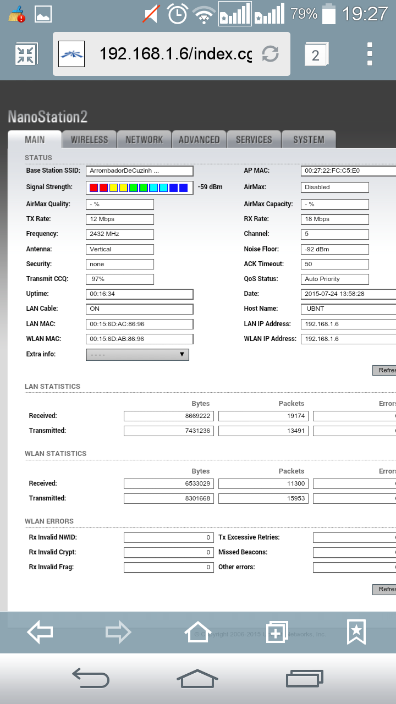Click Refresh button under WLAN errors
The image size is (396, 704).
(x=384, y=589)
